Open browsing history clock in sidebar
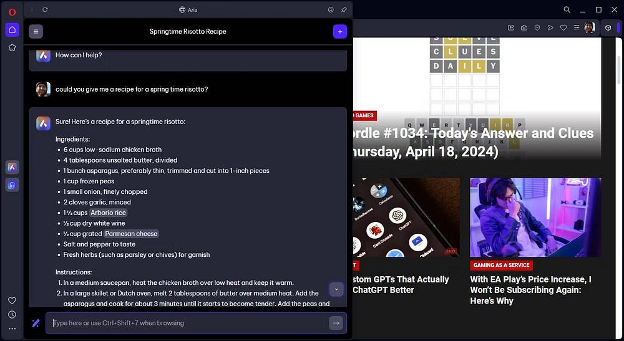 [x=12, y=315]
